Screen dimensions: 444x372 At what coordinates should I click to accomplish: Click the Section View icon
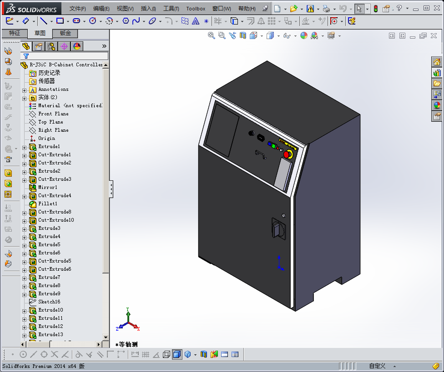pyautogui.click(x=243, y=35)
